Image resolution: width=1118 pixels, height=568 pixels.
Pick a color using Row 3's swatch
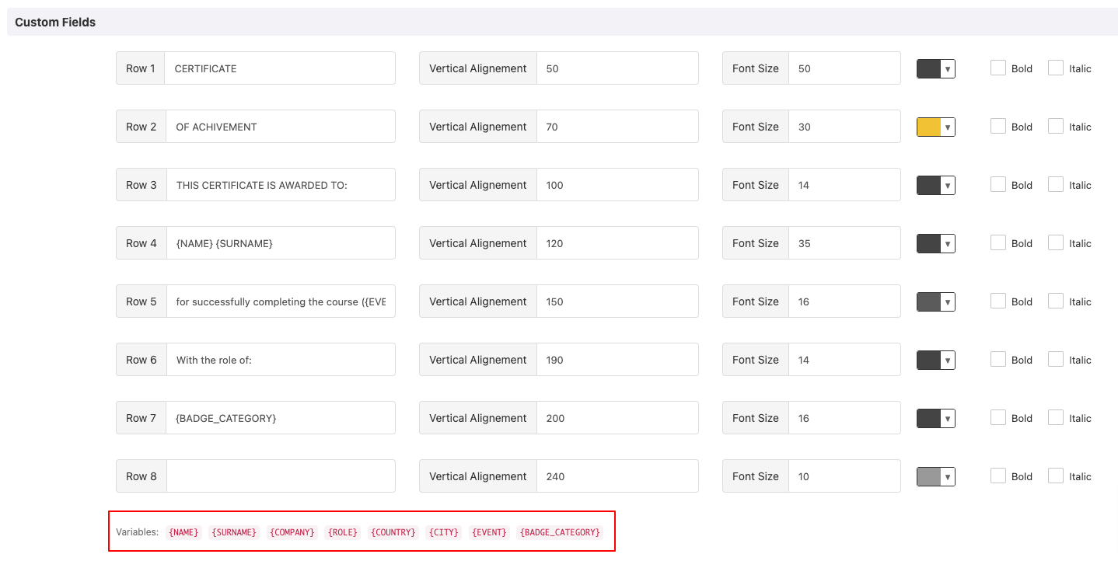(936, 185)
